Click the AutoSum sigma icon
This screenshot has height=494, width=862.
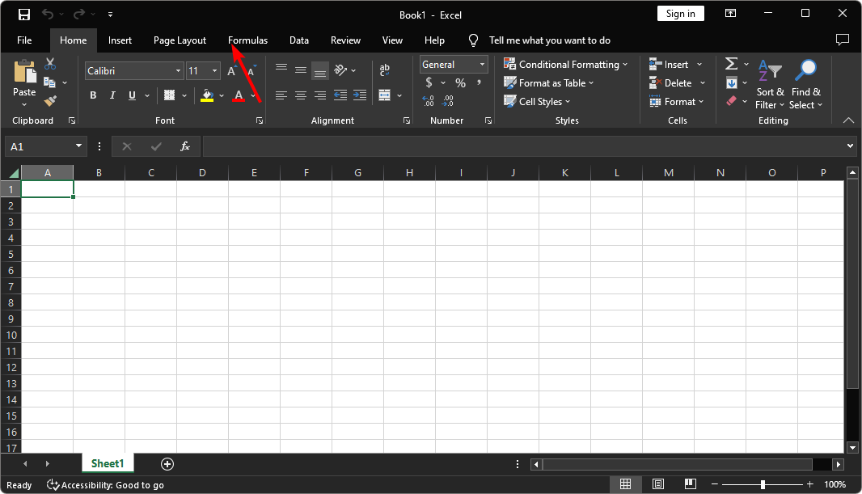(731, 64)
